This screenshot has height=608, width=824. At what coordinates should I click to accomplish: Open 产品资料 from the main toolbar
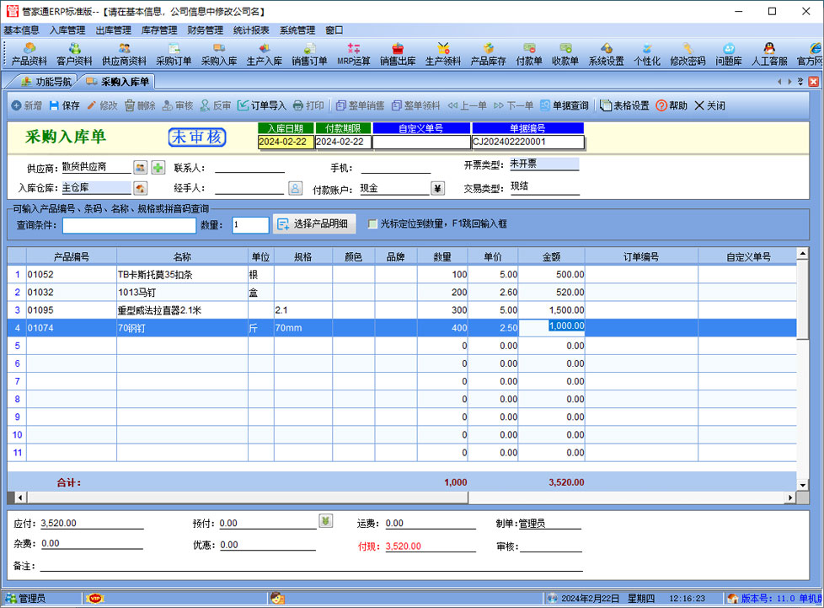tap(29, 54)
